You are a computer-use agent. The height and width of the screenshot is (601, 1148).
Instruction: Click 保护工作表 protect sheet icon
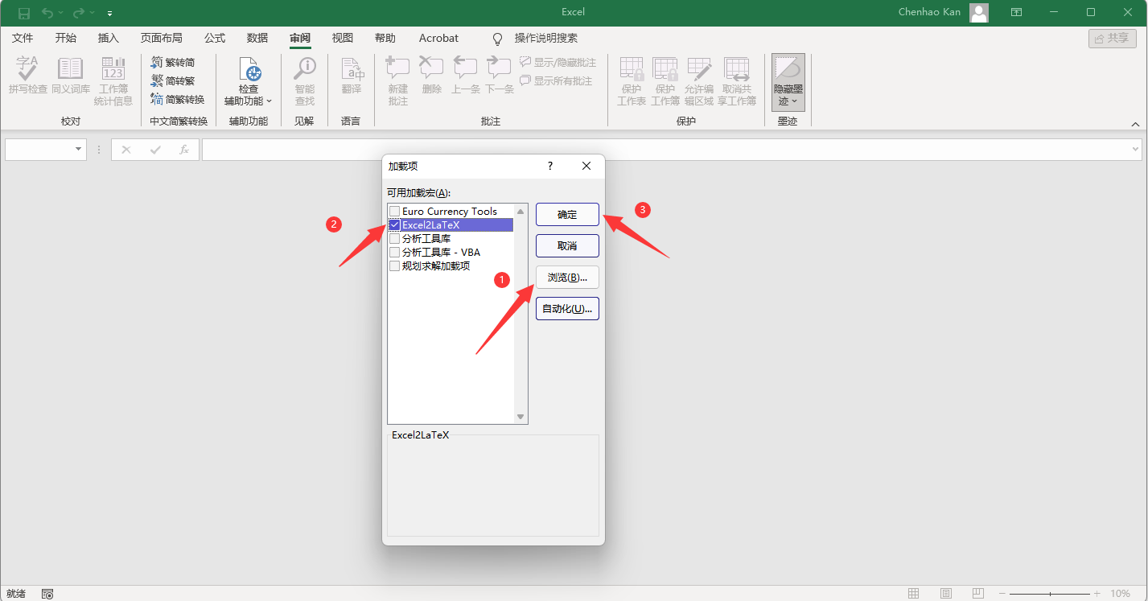(x=632, y=81)
